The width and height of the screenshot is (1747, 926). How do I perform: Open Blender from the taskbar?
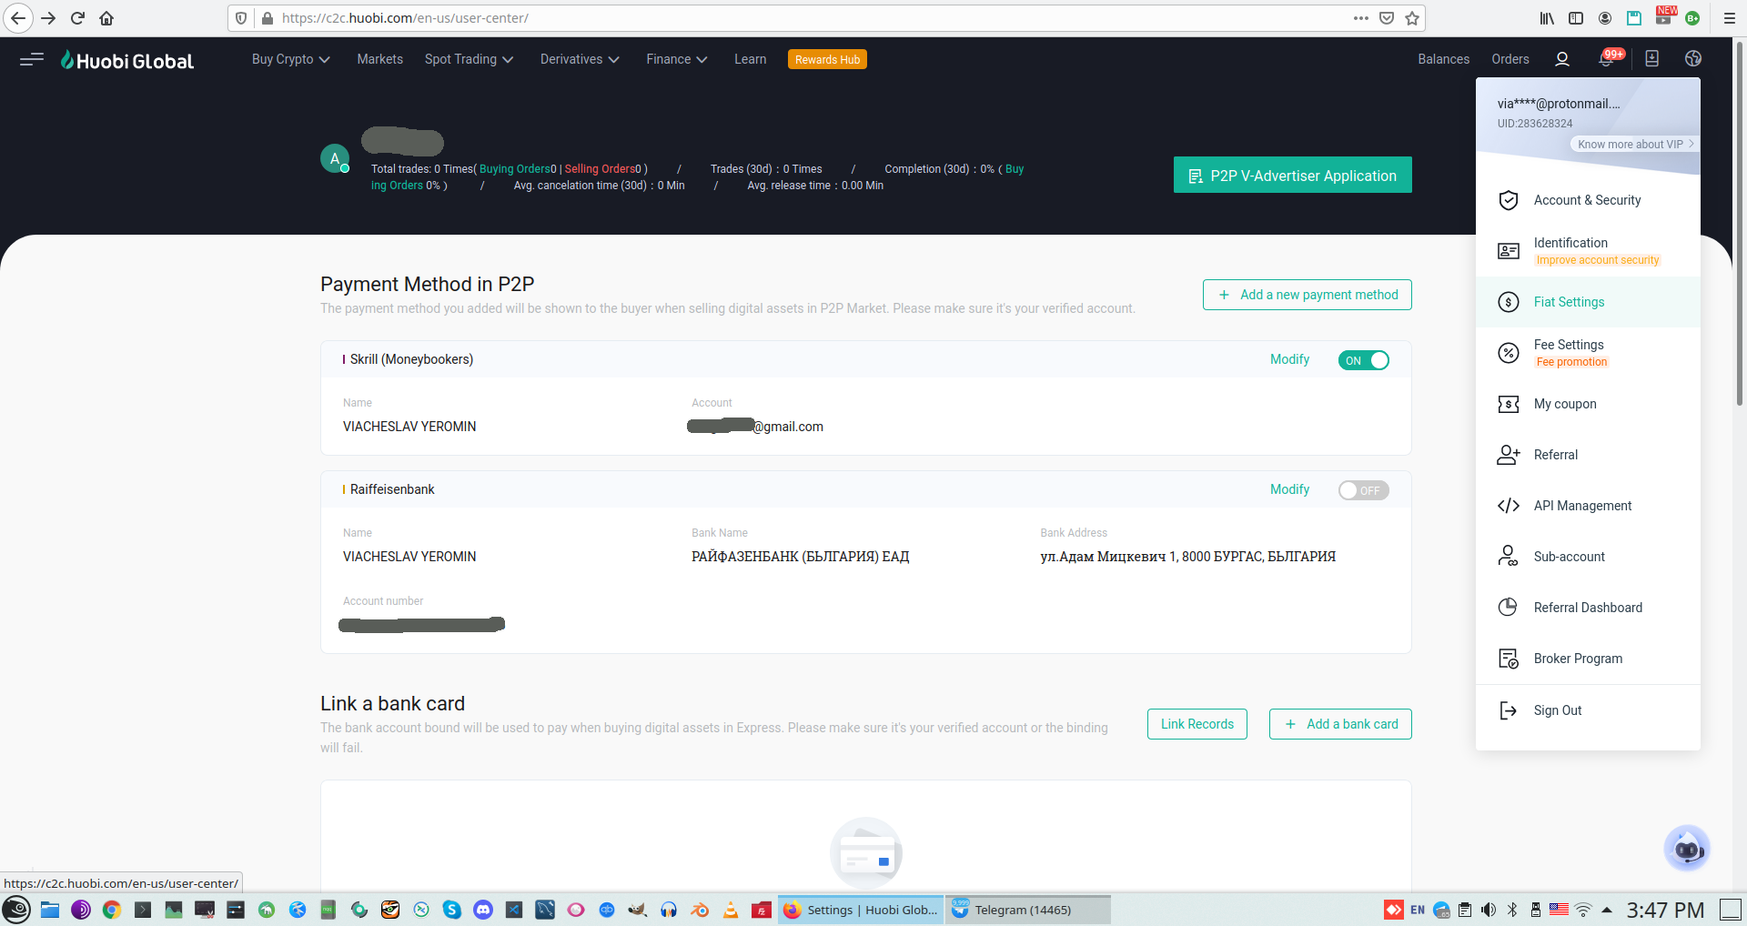700,910
